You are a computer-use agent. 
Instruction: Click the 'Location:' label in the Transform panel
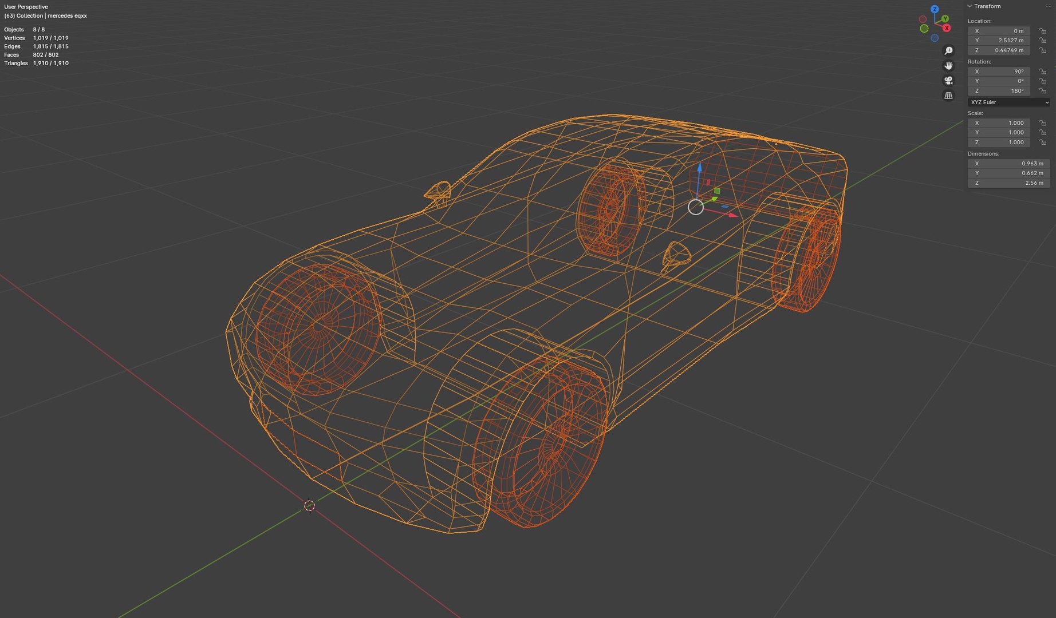coord(979,21)
